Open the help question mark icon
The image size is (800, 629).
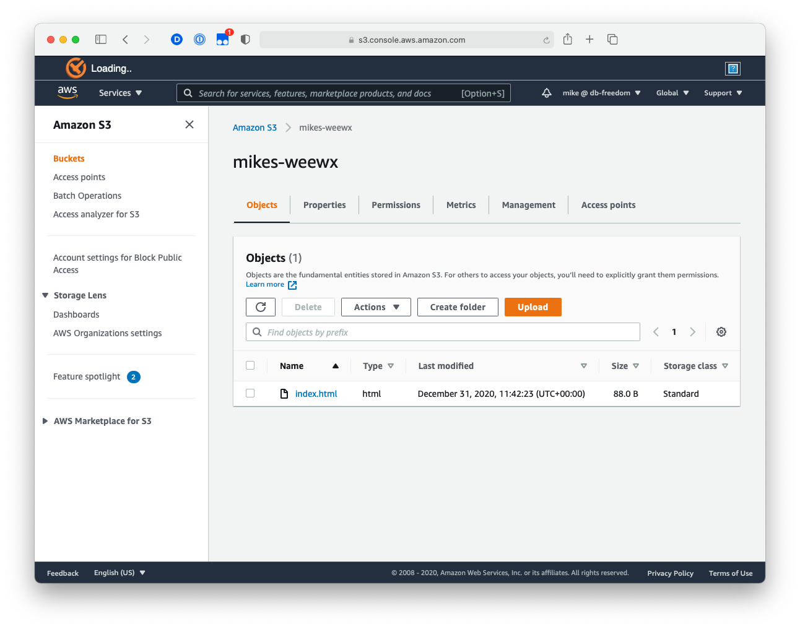[733, 69]
